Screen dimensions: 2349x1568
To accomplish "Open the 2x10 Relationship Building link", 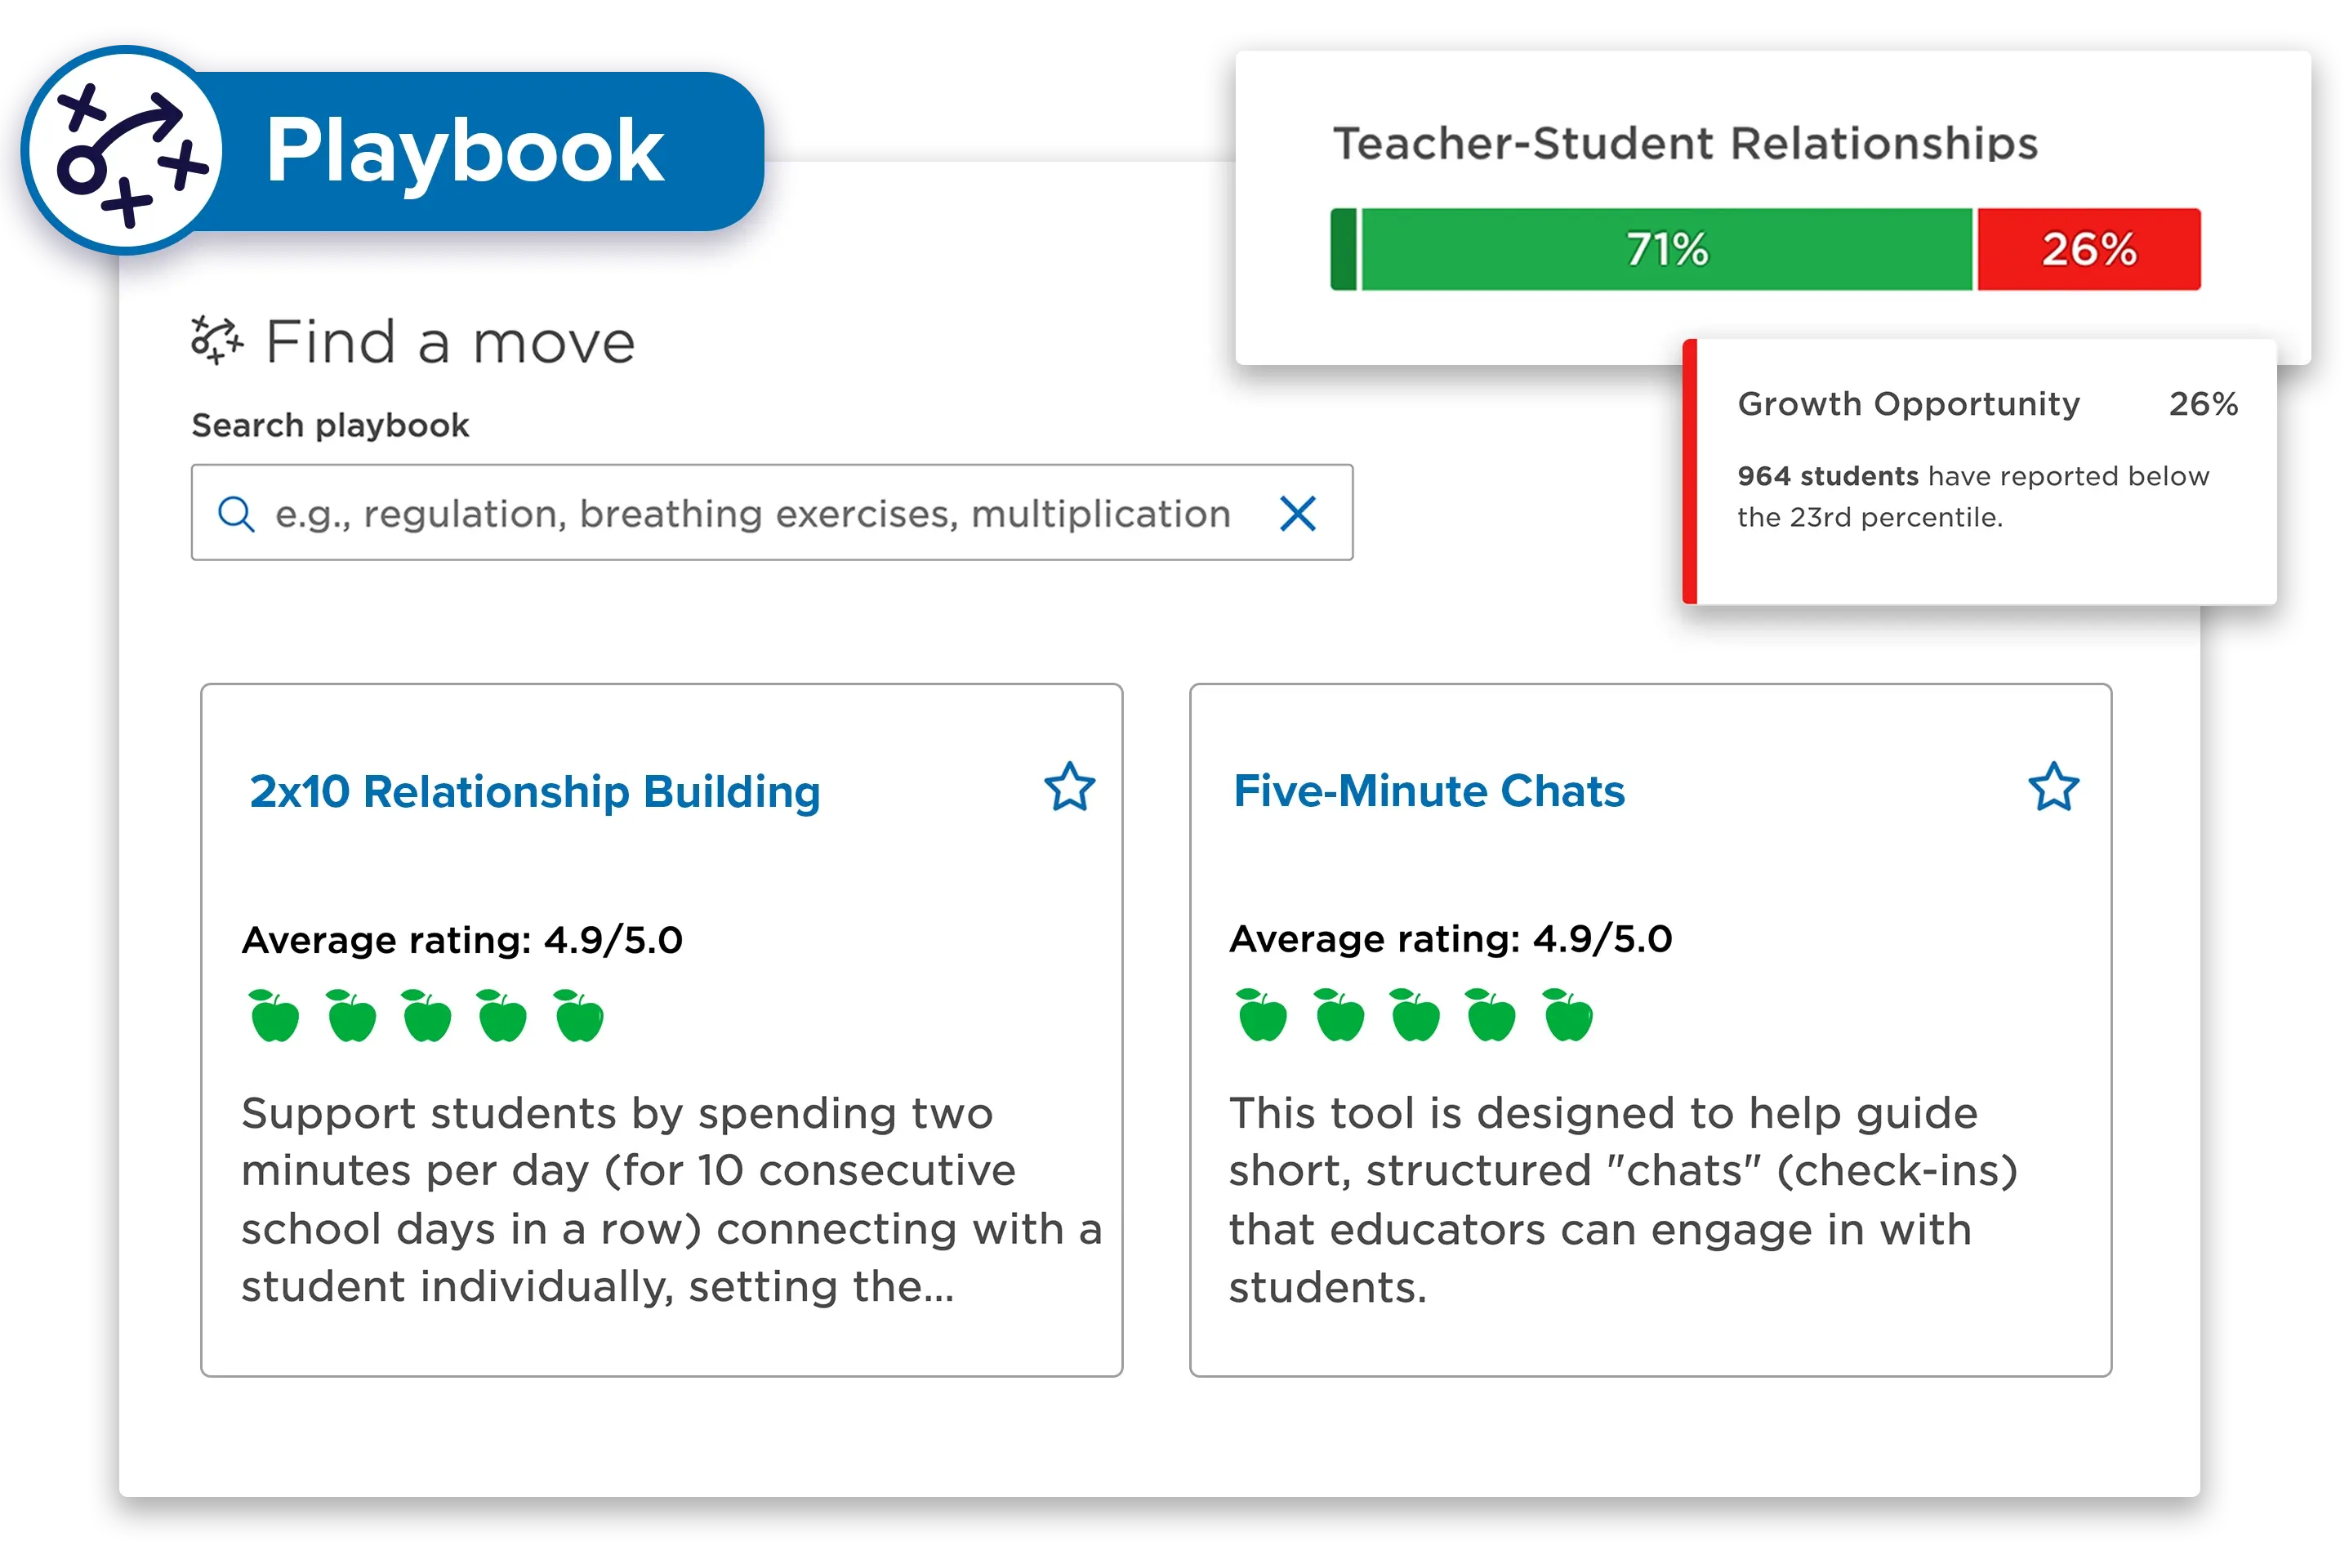I will 535,792.
